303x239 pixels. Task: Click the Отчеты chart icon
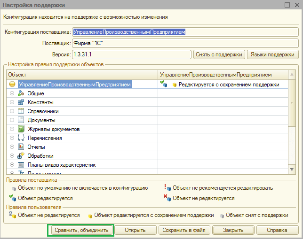point(21,146)
